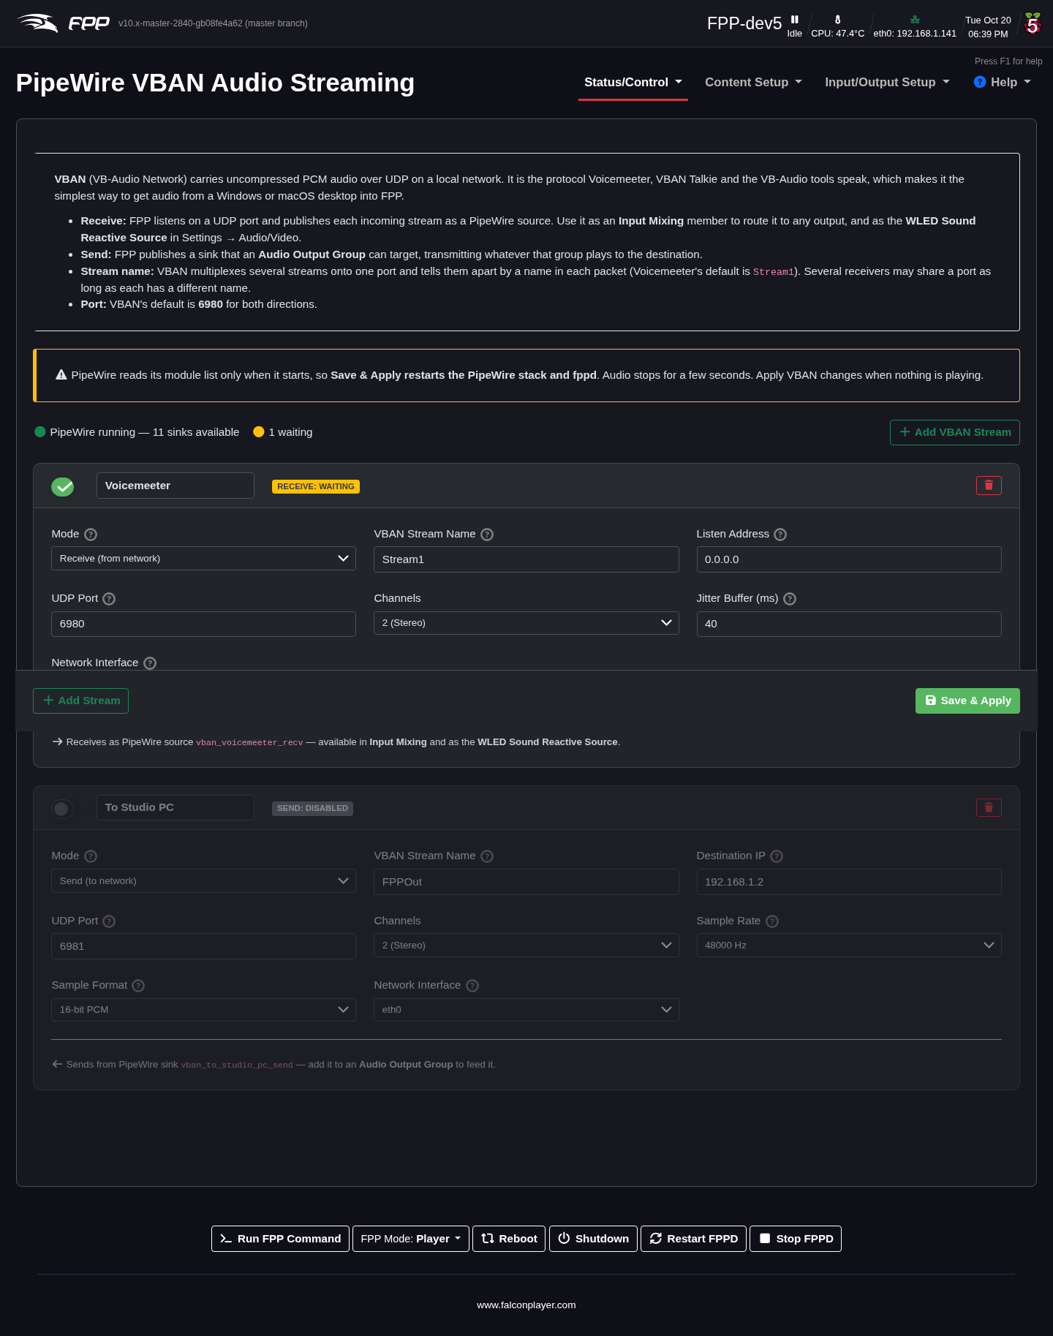Edit the 6981 UDP Port field
This screenshot has height=1336, width=1053.
click(x=203, y=946)
